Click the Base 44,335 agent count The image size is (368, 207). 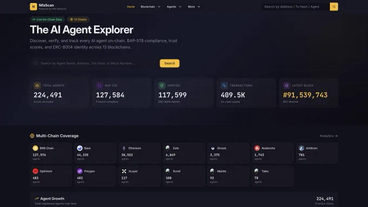[83, 155]
